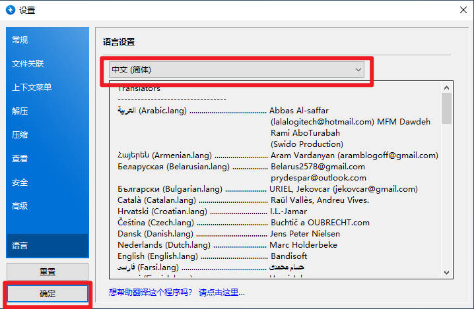Open the 想帮助翻译这个程序吗 link
The image size is (474, 309).
click(x=177, y=293)
